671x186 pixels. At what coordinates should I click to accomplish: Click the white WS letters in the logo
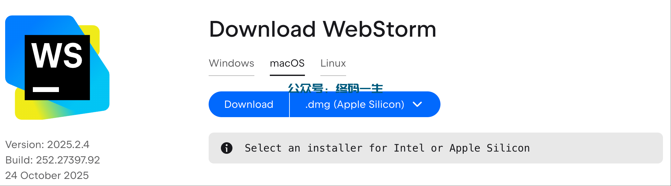click(57, 56)
